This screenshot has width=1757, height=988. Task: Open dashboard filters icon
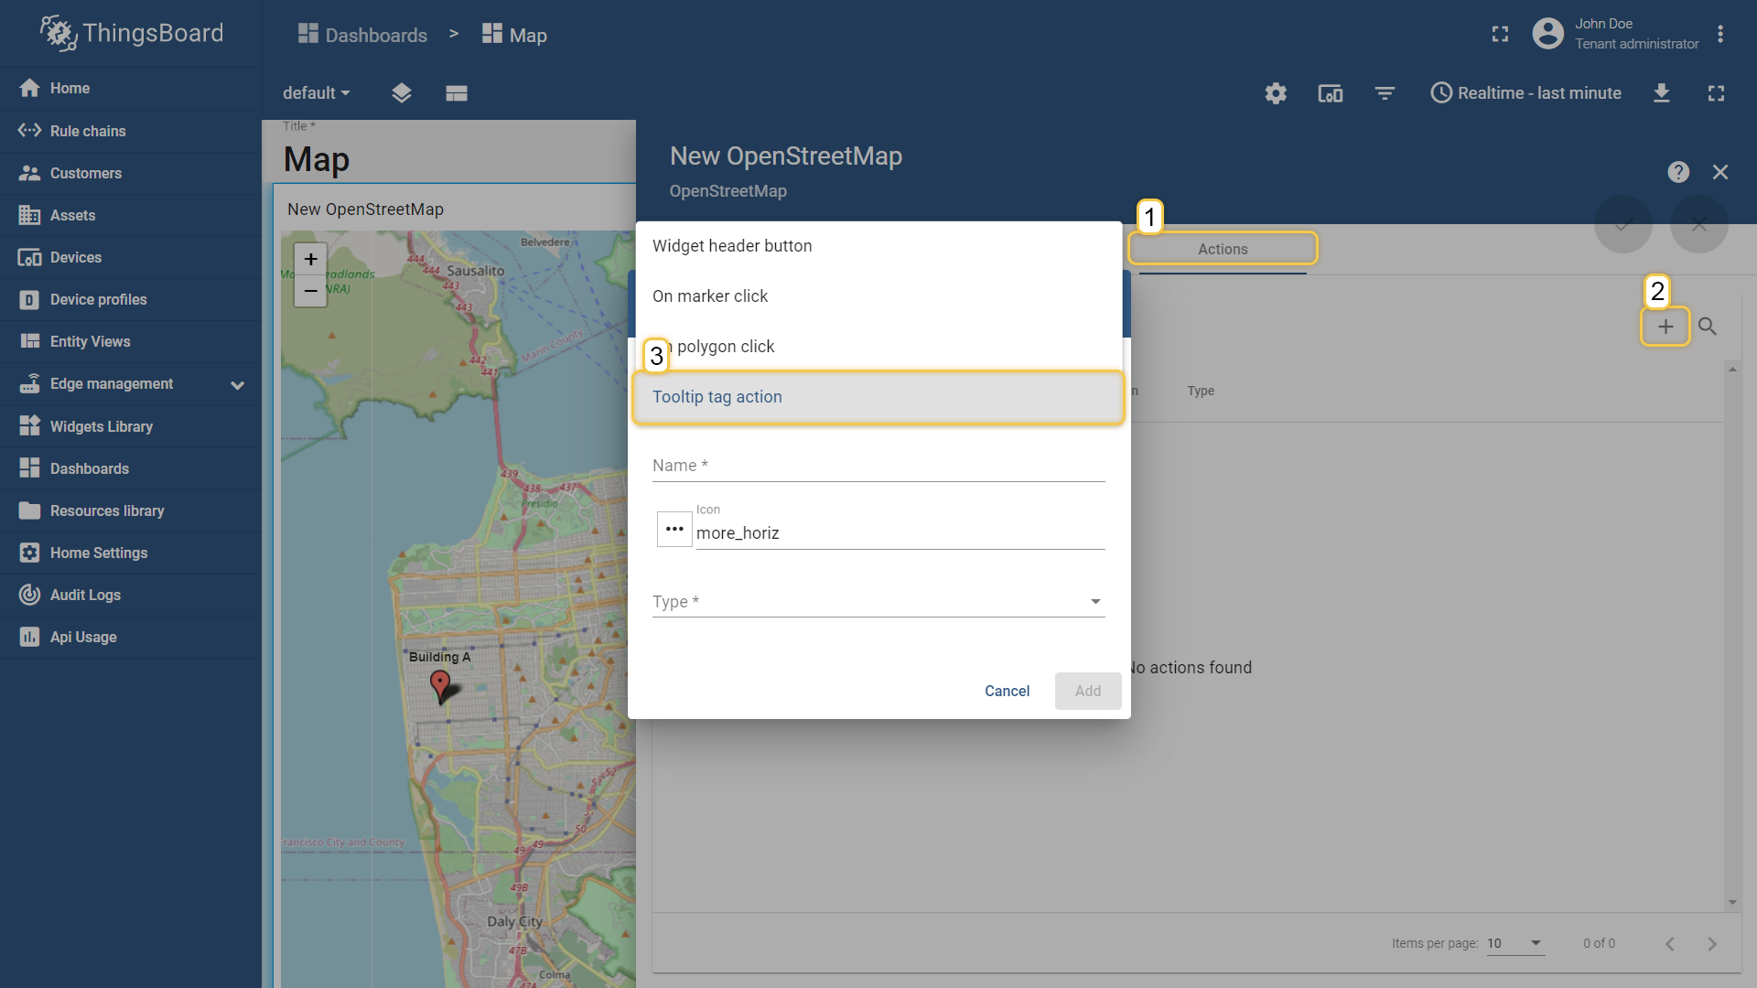[x=1385, y=93]
